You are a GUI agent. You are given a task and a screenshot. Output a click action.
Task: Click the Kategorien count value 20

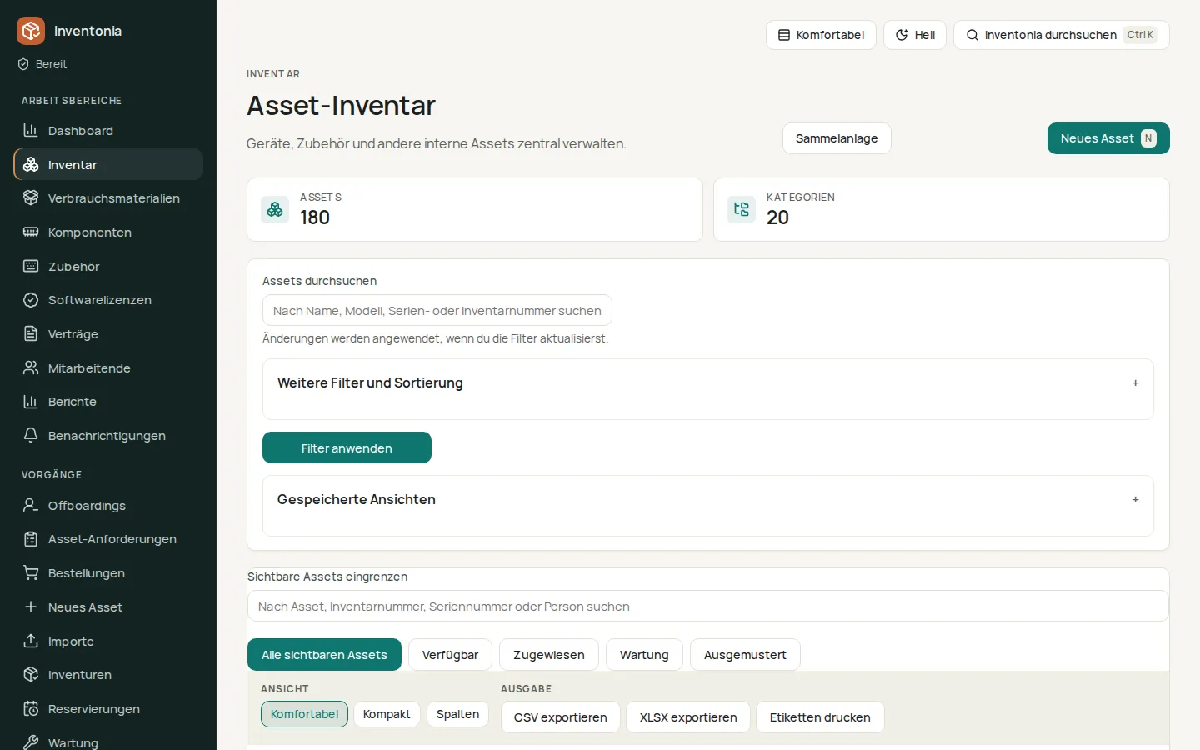pos(777,217)
